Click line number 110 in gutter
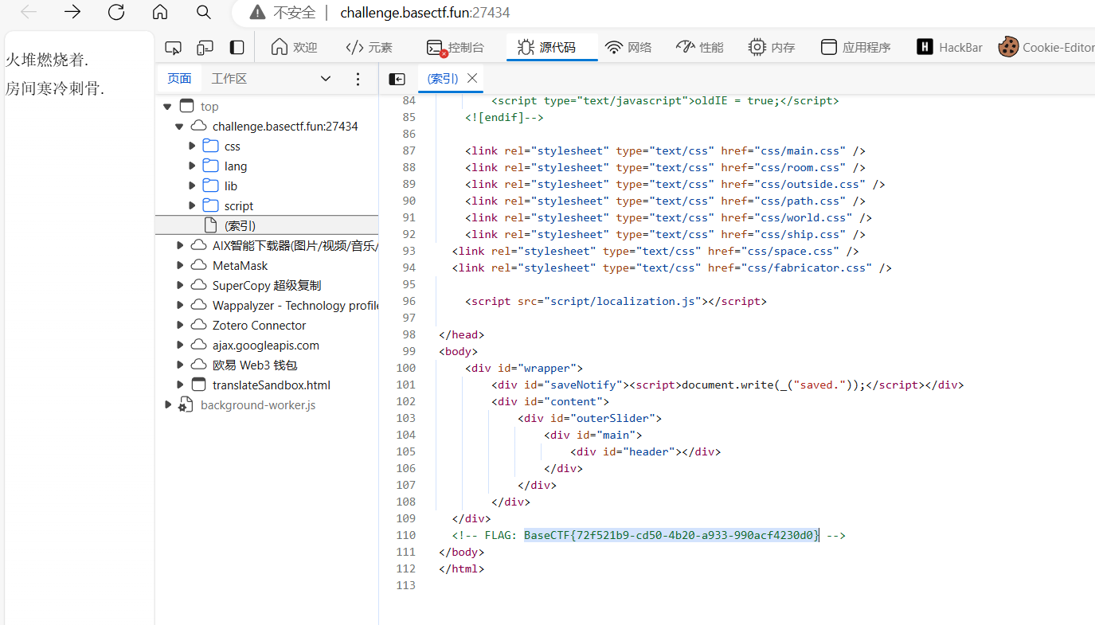Screen dimensions: 1095x625 coord(405,535)
